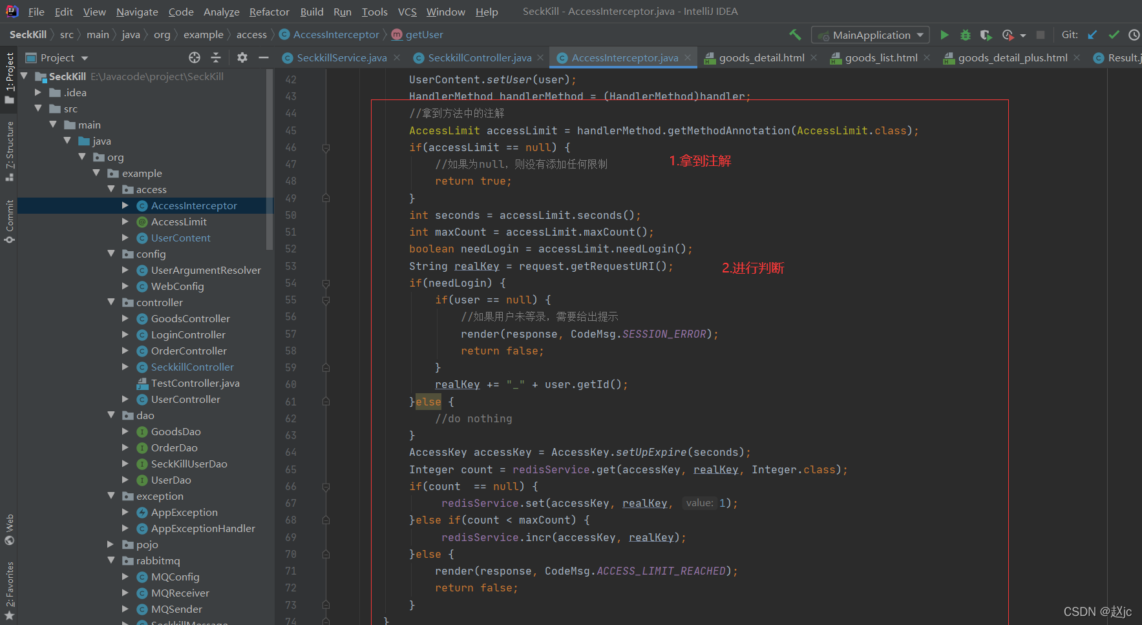Screen dimensions: 1142x625
Task: Collapse all in Project panel
Action: pyautogui.click(x=216, y=57)
